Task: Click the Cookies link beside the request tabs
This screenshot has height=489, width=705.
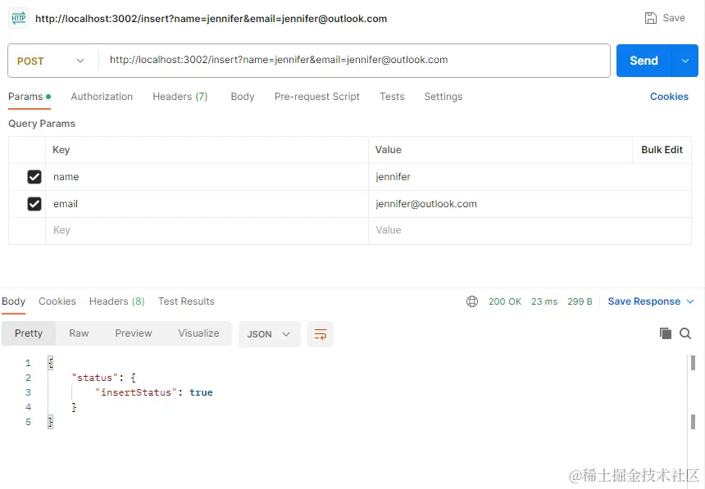Action: [x=669, y=97]
